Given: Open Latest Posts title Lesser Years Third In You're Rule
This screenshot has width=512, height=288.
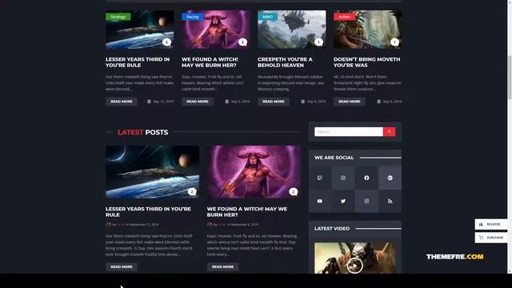Looking at the screenshot, I should tap(148, 211).
